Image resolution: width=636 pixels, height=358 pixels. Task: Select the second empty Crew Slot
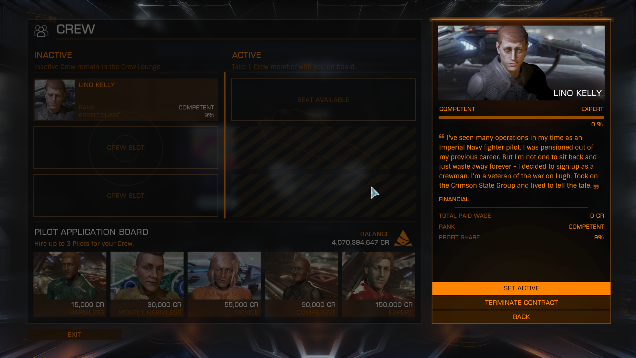click(126, 196)
